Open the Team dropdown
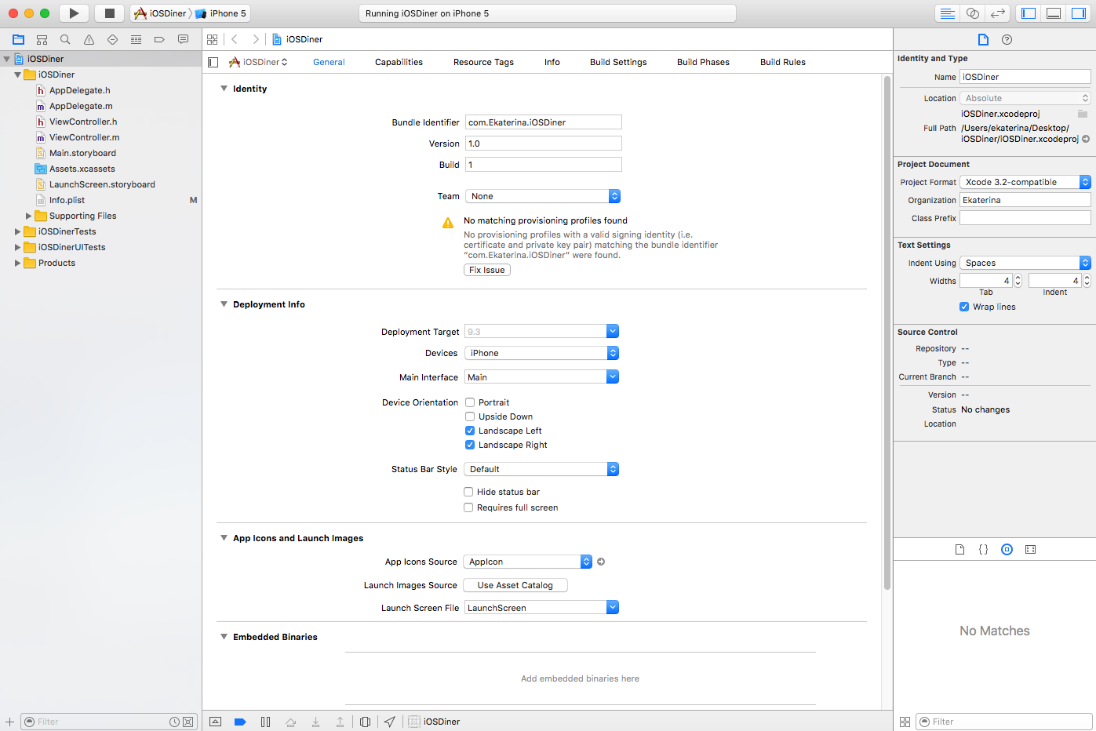The height and width of the screenshot is (731, 1096). point(543,196)
